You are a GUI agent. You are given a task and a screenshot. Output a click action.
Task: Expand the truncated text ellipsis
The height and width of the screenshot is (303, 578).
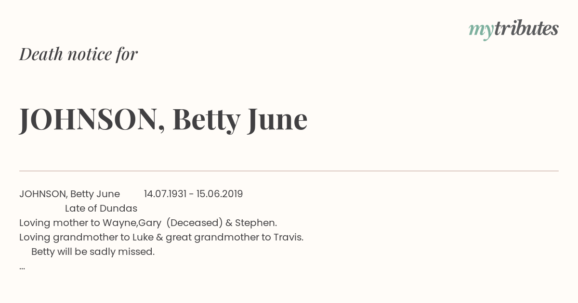[x=22, y=267]
